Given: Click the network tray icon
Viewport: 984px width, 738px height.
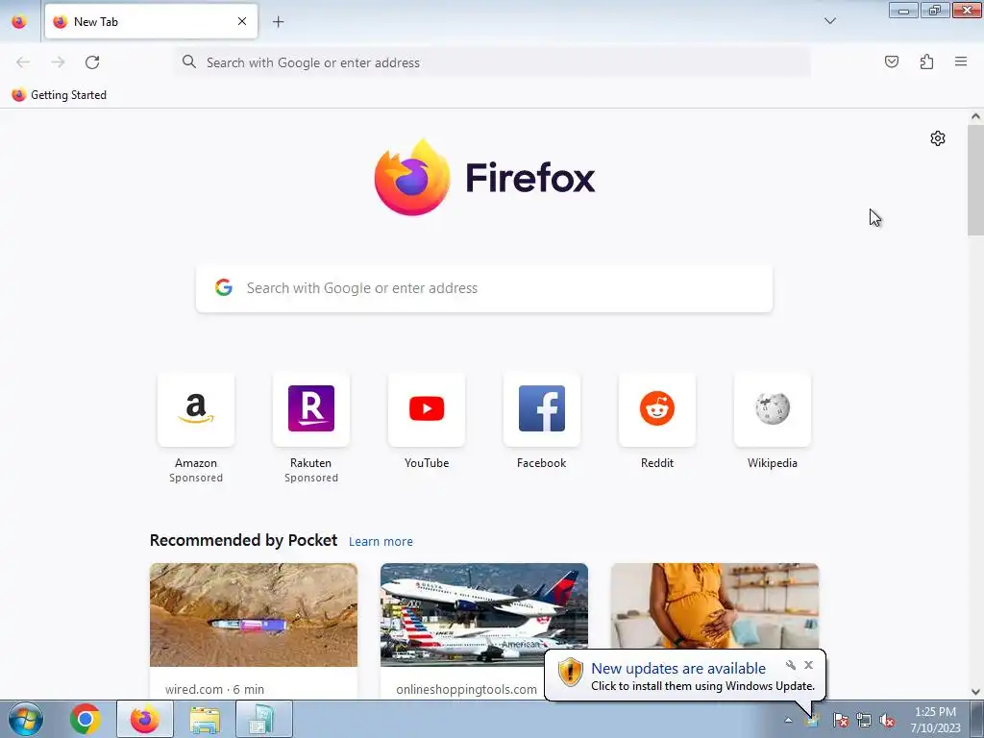Looking at the screenshot, I should pos(864,720).
